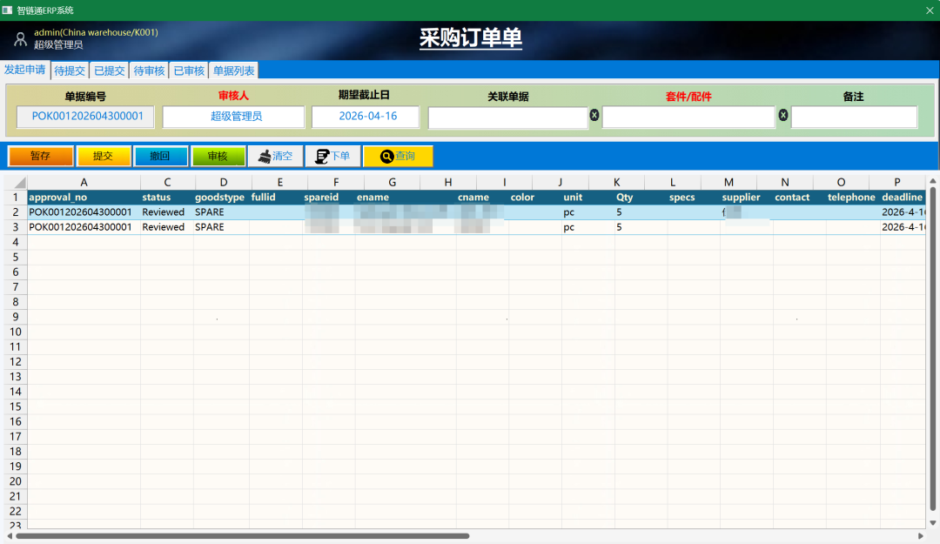The height and width of the screenshot is (544, 940).
Task: Click the goodstype header cell
Action: (219, 197)
